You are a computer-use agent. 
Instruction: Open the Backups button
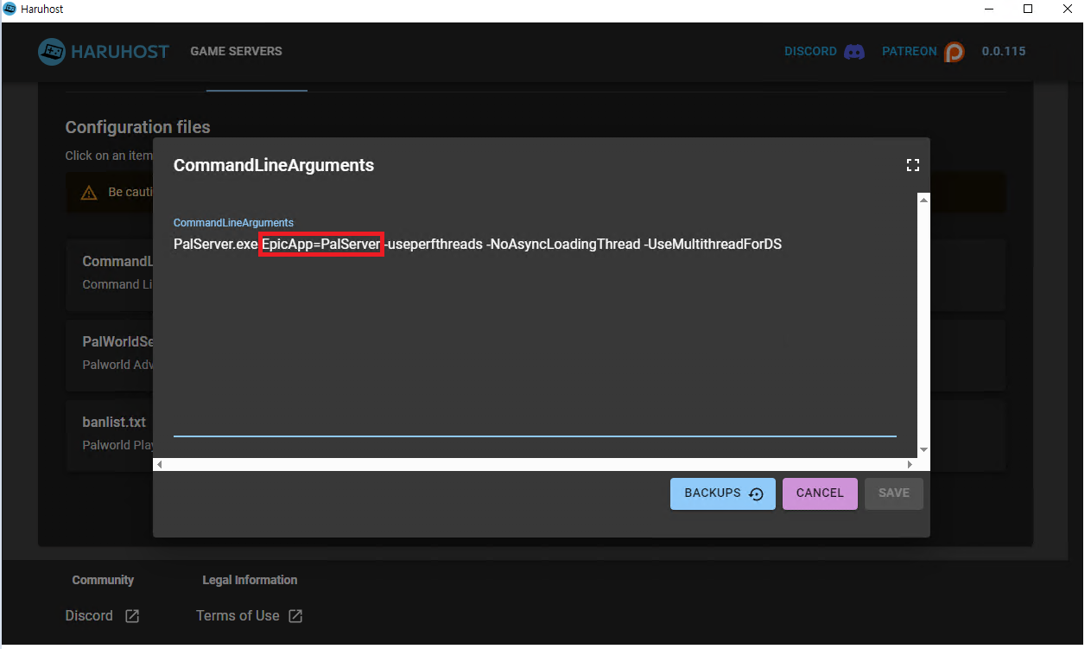(723, 493)
